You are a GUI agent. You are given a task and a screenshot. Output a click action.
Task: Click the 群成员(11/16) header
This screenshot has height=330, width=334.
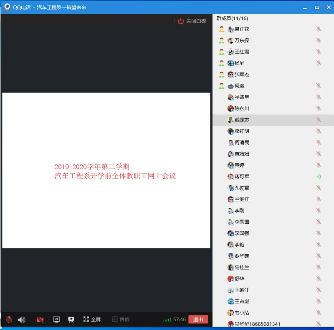[x=233, y=19]
